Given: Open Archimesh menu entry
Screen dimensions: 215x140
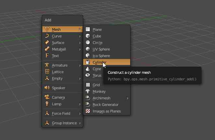Looking at the screenshot, I should pyautogui.click(x=107, y=98).
